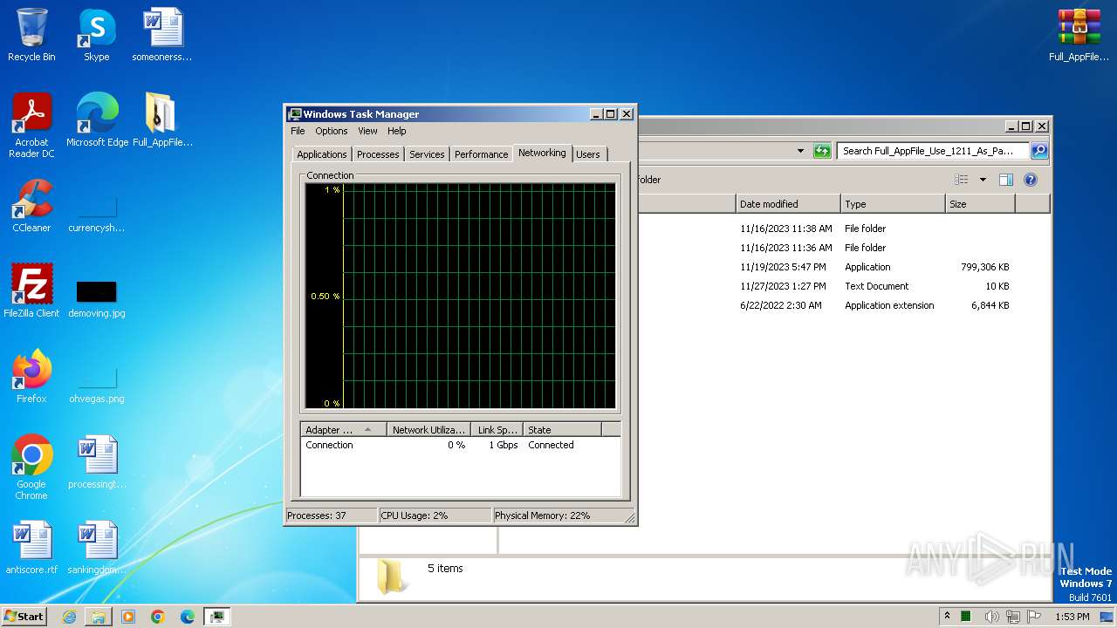The height and width of the screenshot is (628, 1117).
Task: Launch Microsoft Edge desktop shortcut
Action: click(97, 119)
